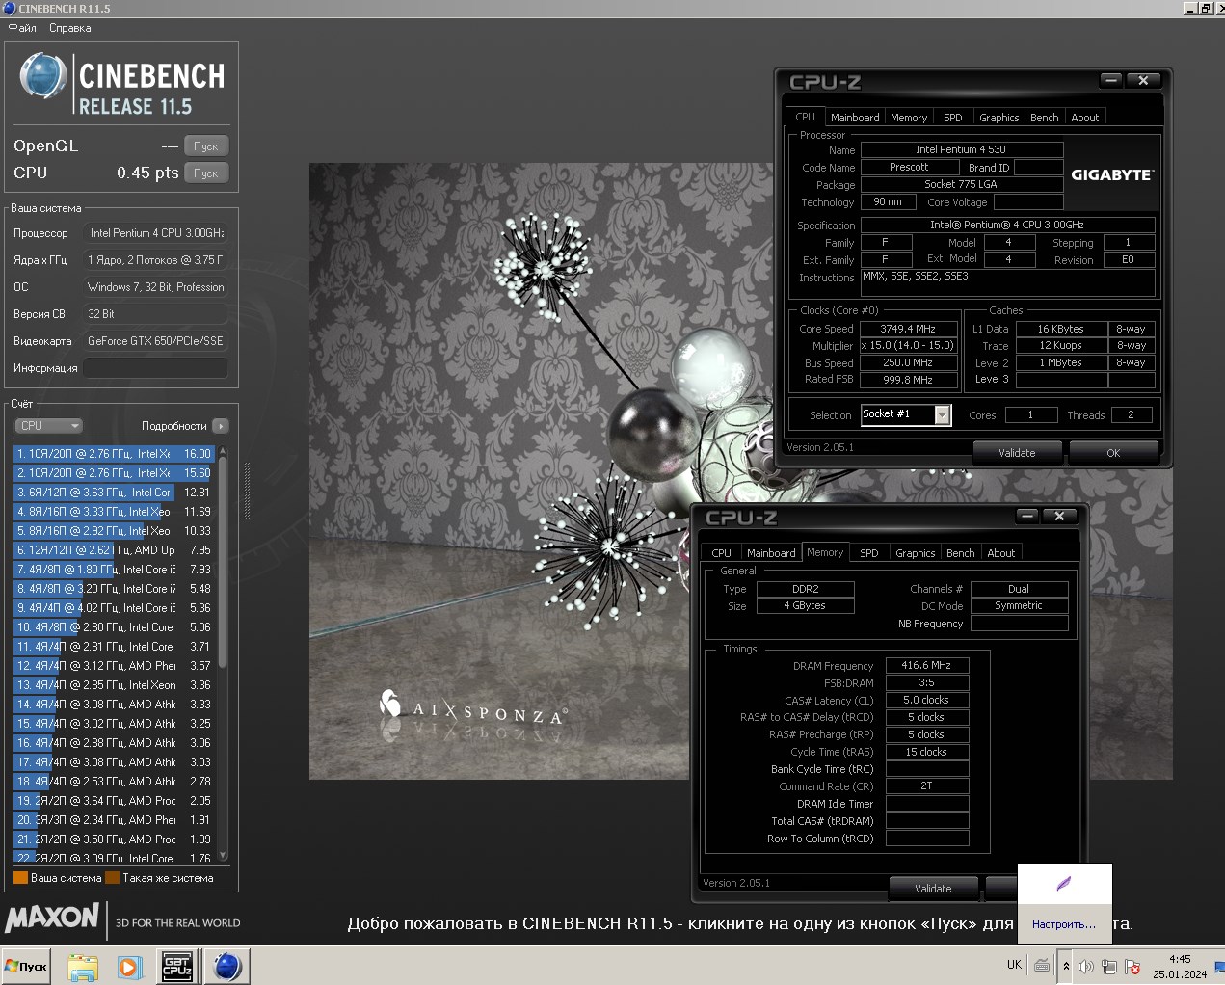Image resolution: width=1225 pixels, height=985 pixels.
Task: Click the Такая же система brown legend swatch
Action: 112,878
